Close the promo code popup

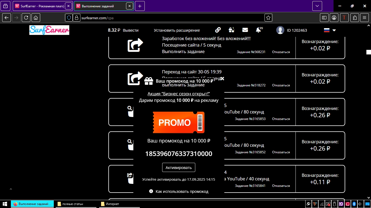[x=222, y=79]
